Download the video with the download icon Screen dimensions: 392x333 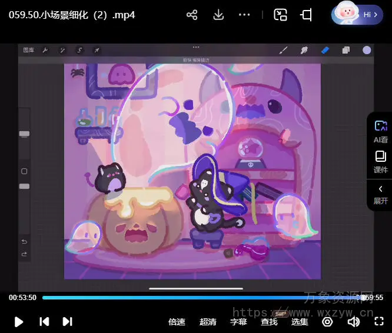218,15
